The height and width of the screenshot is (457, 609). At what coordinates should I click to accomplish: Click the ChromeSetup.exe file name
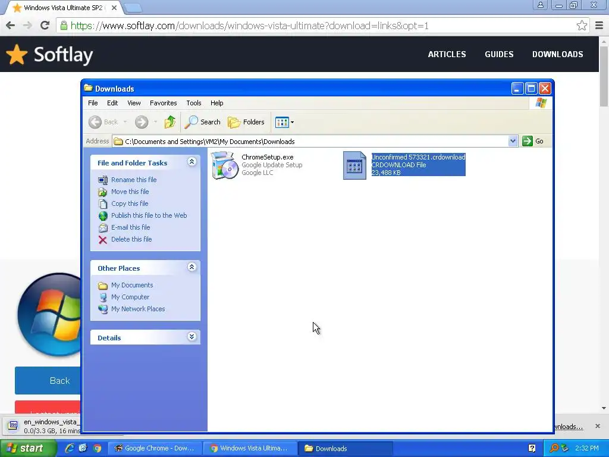267,157
